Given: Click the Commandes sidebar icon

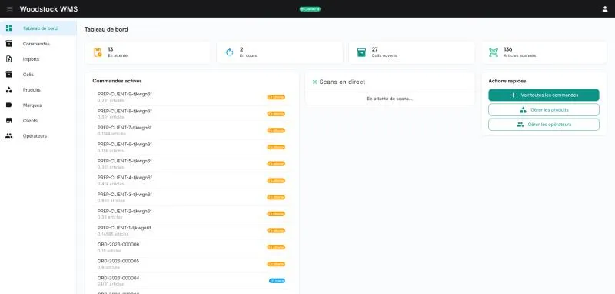Looking at the screenshot, I should coord(9,44).
